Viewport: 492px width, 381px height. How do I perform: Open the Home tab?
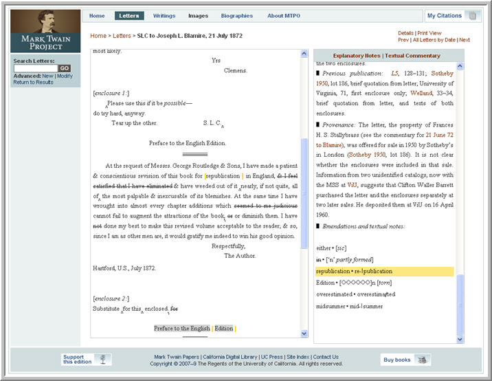pos(97,16)
